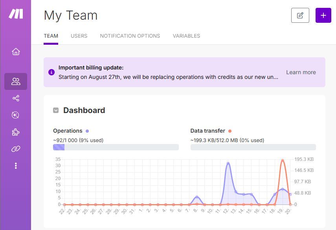Viewport: 336px width, 230px height.
Task: Select the Team icon in the sidebar
Action: (x=16, y=82)
